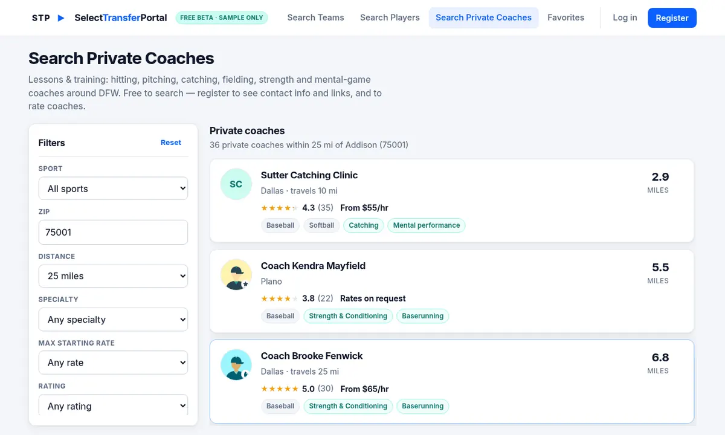Select Search Private Coaches tab
The width and height of the screenshot is (725, 435).
click(483, 18)
